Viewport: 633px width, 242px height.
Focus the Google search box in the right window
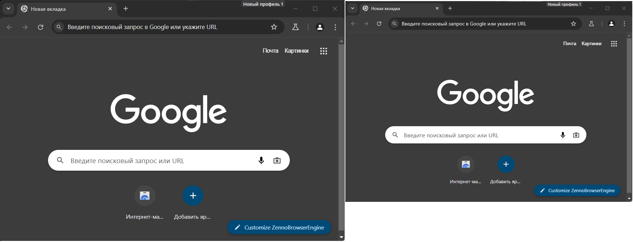tap(486, 135)
